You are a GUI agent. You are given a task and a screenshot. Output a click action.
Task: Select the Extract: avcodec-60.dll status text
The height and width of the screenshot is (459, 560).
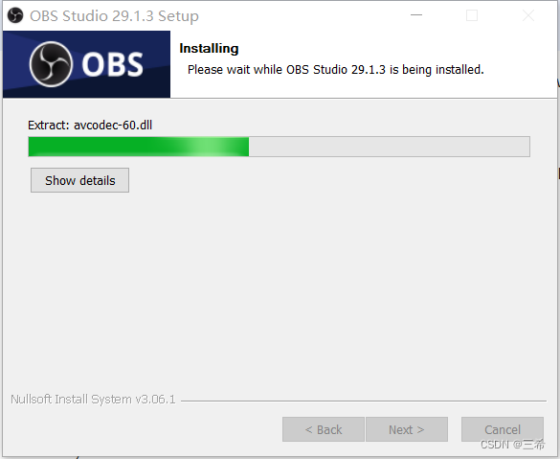click(90, 126)
